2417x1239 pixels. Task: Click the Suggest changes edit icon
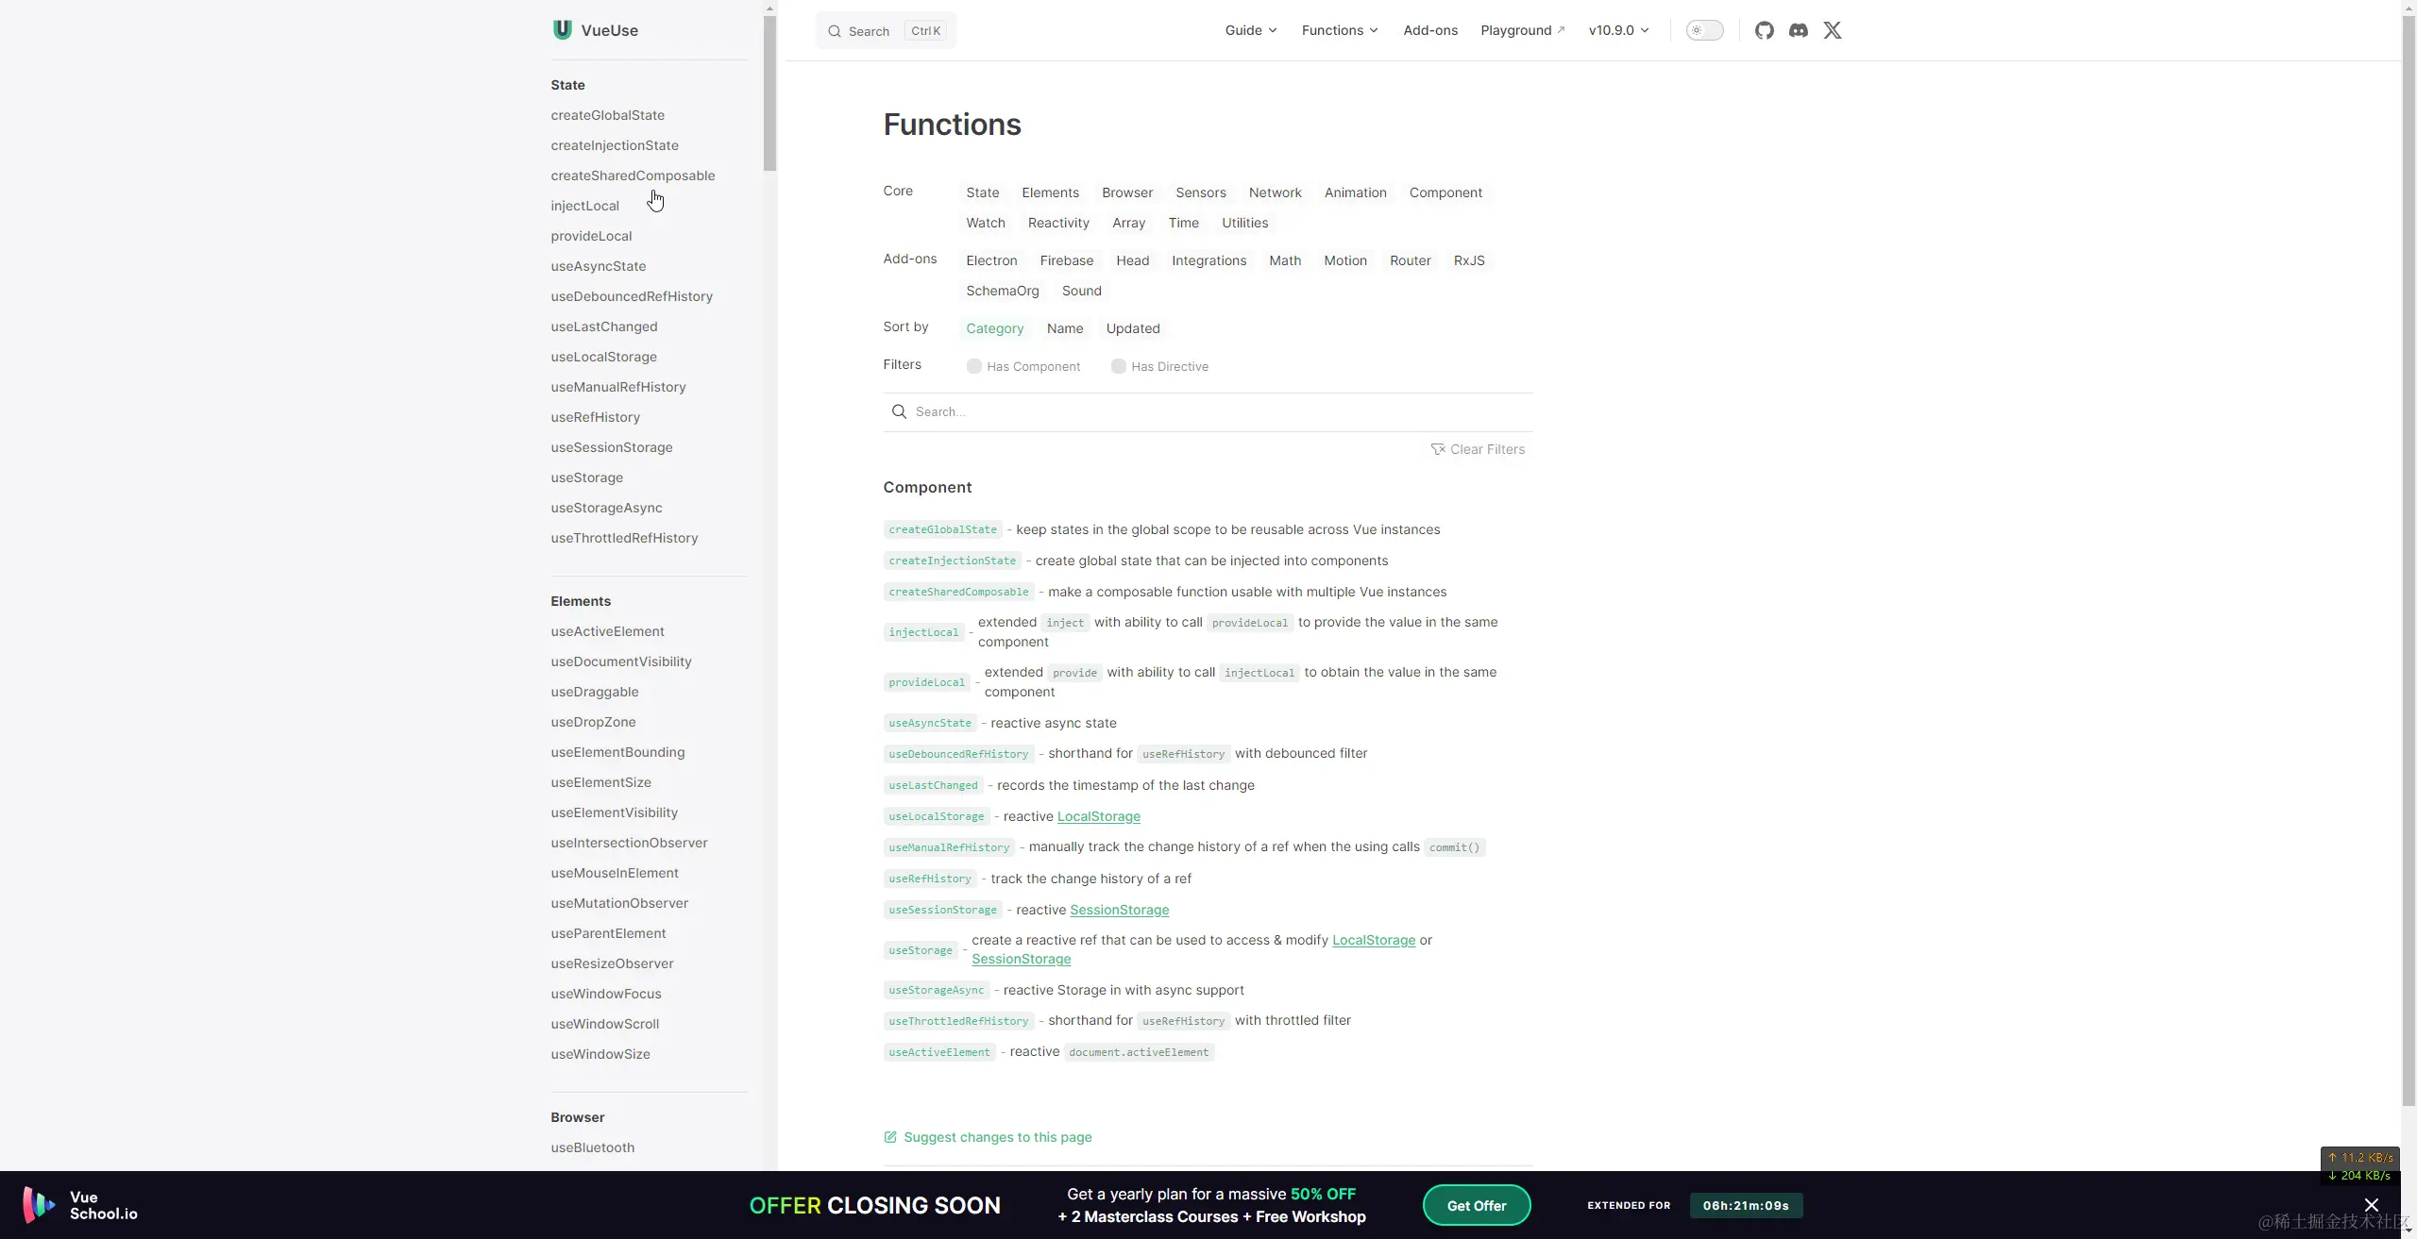(890, 1137)
